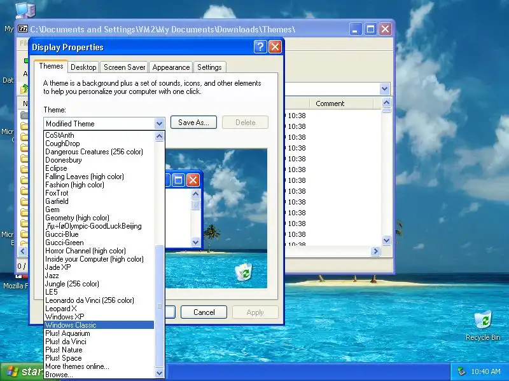Collapse the Theme combo box arrow
This screenshot has height=381, width=509.
click(x=159, y=123)
